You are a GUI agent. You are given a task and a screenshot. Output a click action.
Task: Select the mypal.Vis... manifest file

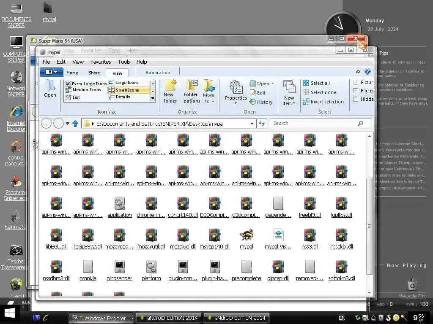pos(278,239)
